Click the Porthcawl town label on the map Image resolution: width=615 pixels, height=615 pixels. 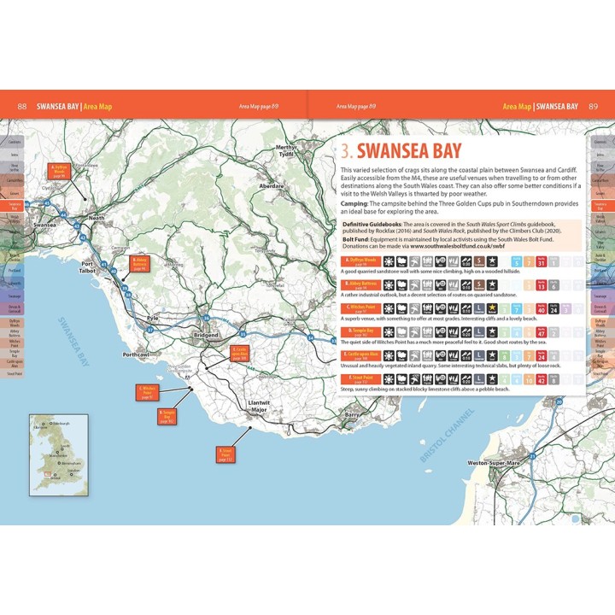click(x=136, y=354)
